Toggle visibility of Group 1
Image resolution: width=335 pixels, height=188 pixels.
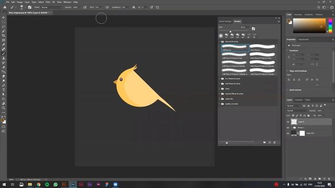coord(288,127)
